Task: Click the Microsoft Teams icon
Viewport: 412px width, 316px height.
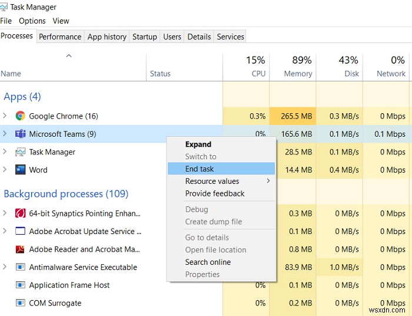Action: [21, 134]
